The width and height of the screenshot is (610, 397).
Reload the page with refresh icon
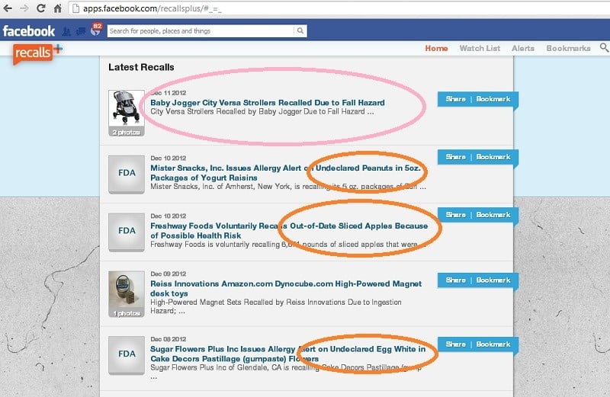pyautogui.click(x=41, y=8)
